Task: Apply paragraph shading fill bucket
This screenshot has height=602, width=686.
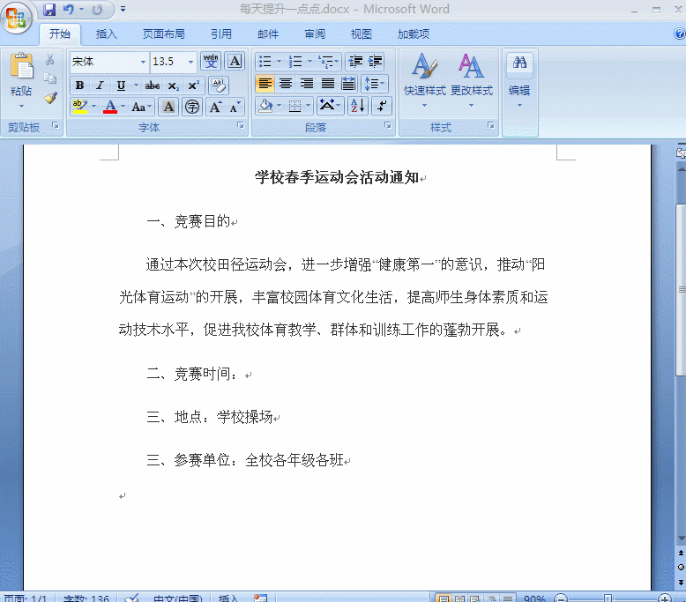Action: tap(266, 106)
